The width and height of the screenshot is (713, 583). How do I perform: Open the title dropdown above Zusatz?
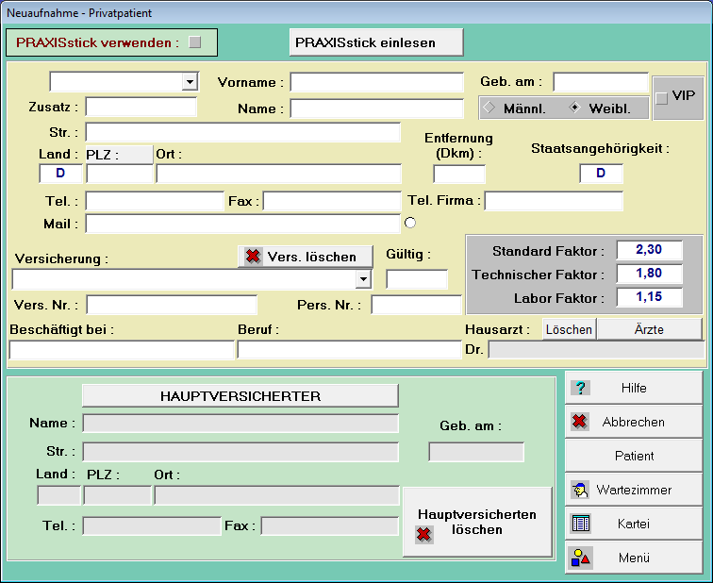(190, 82)
